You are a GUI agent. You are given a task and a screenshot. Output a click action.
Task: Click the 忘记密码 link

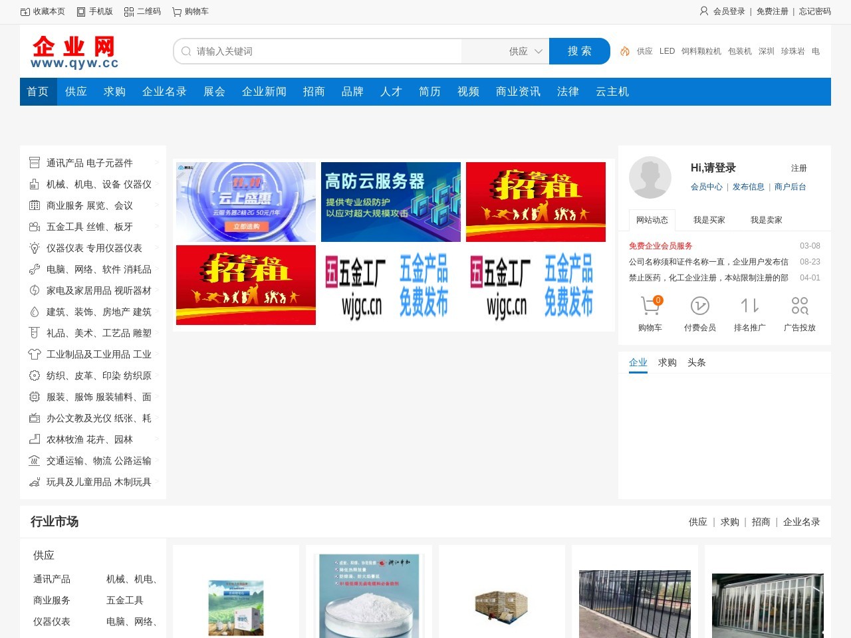pyautogui.click(x=815, y=11)
